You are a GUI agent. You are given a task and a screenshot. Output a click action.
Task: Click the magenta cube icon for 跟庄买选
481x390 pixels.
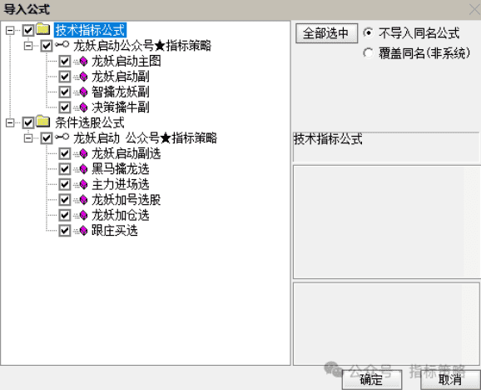click(83, 230)
